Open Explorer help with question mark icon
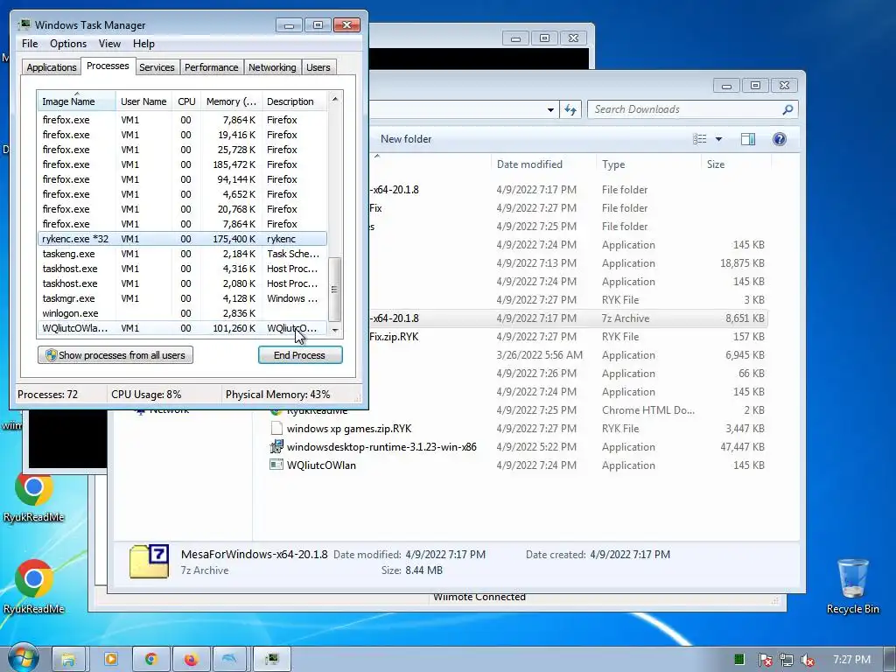 (x=779, y=139)
